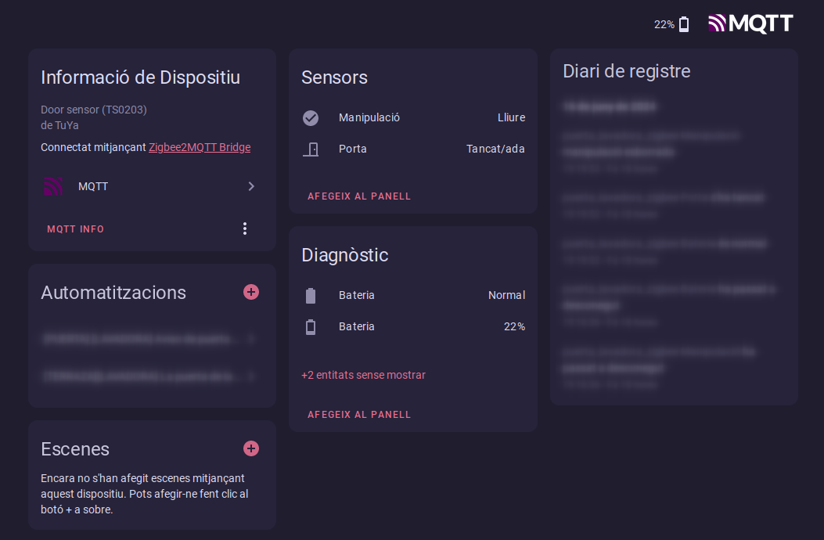Click the battery level icon for Bateria 22%
This screenshot has height=540, width=824.
pyautogui.click(x=311, y=326)
